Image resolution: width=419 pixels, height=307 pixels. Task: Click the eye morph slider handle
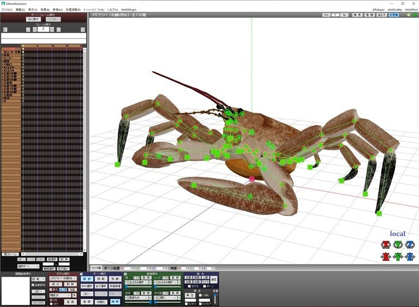[126, 287]
